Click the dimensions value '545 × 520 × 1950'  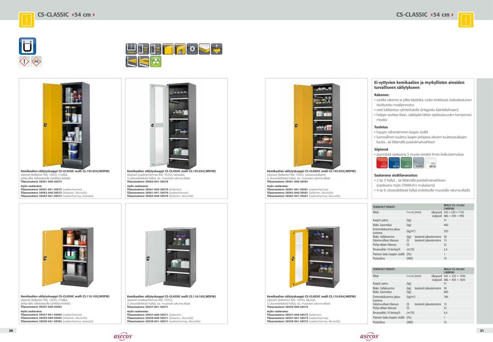pos(454,276)
